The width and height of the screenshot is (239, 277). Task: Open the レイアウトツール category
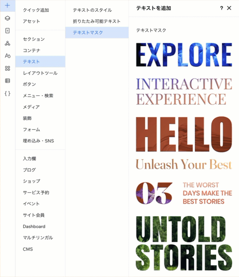click(40, 73)
